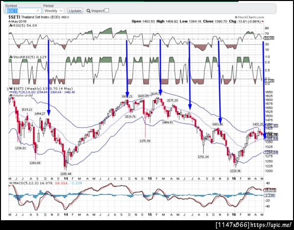Viewport: 294px width, 230px height.
Task: Click the 0.129 StochRSI value tag on right axis
Action: pos(269,81)
